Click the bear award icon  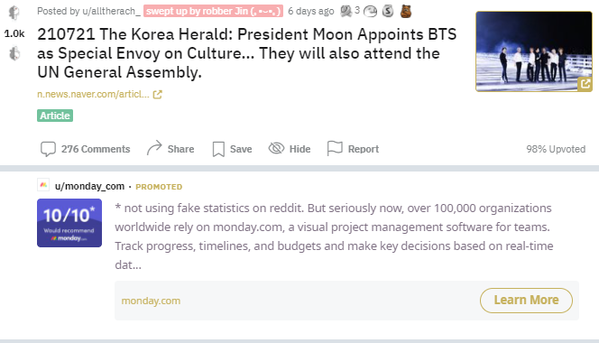click(x=406, y=11)
